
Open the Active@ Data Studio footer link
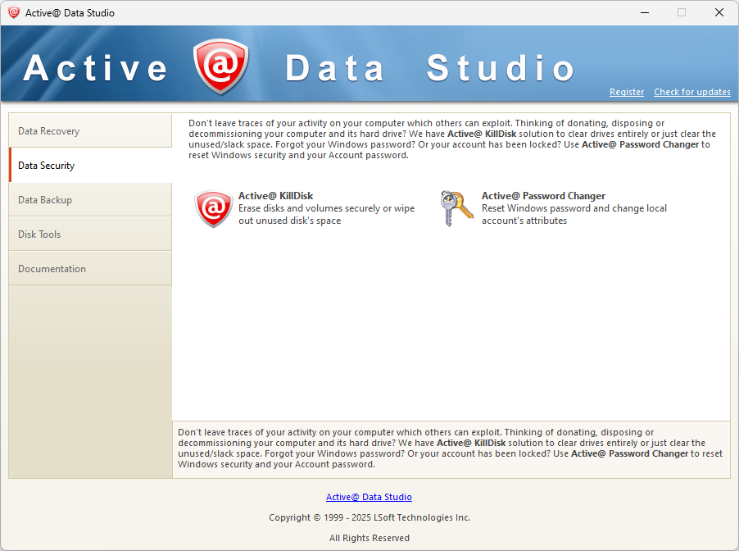click(369, 497)
